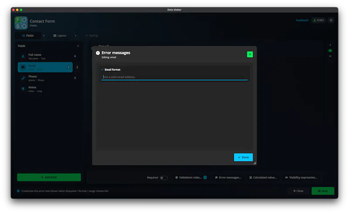Click the lightning bolt icon on the Email row
The height and width of the screenshot is (213, 349).
[68, 67]
